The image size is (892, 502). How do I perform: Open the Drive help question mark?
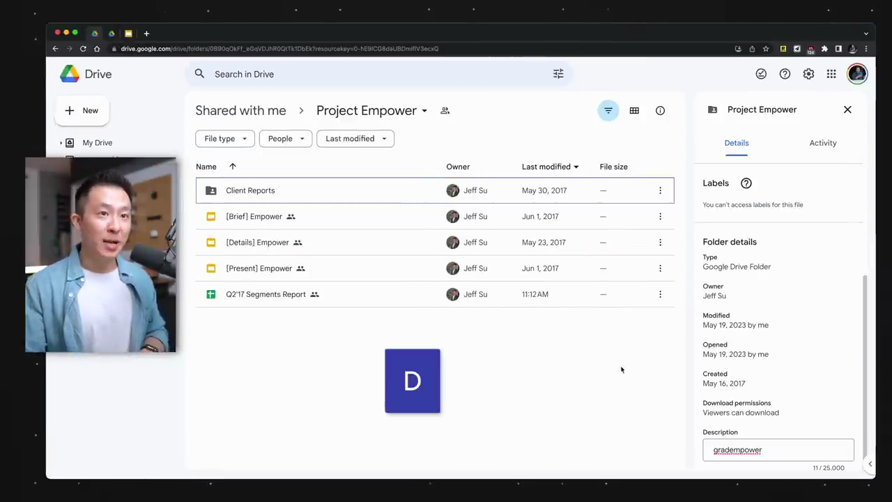(x=785, y=74)
